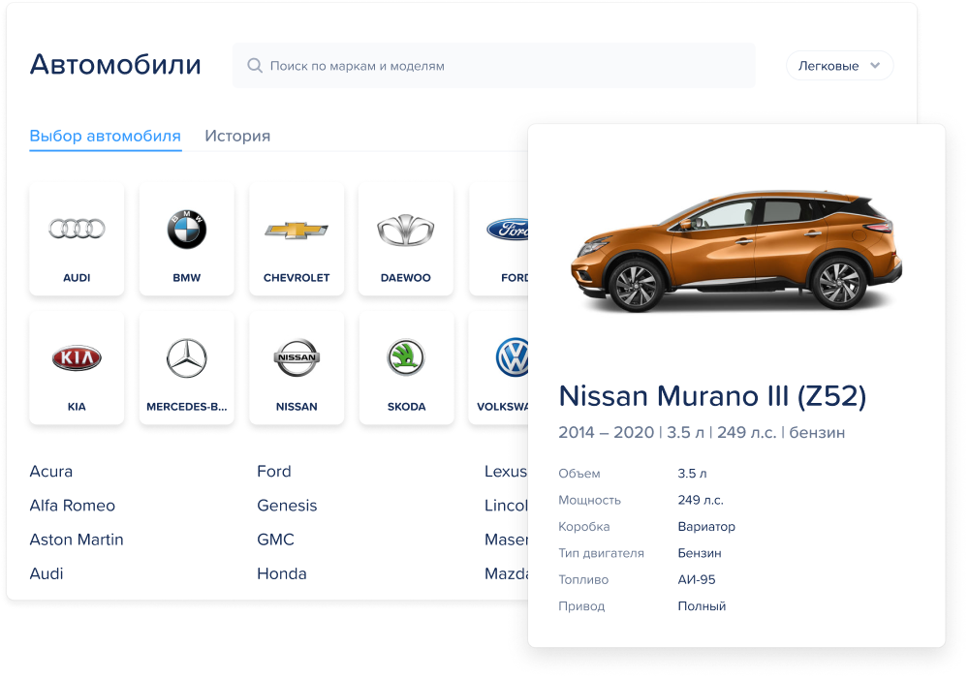Pick the Skoda brand card
Image resolution: width=969 pixels, height=679 pixels.
[406, 368]
